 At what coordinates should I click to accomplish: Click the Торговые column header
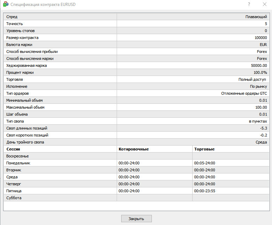[204, 149]
